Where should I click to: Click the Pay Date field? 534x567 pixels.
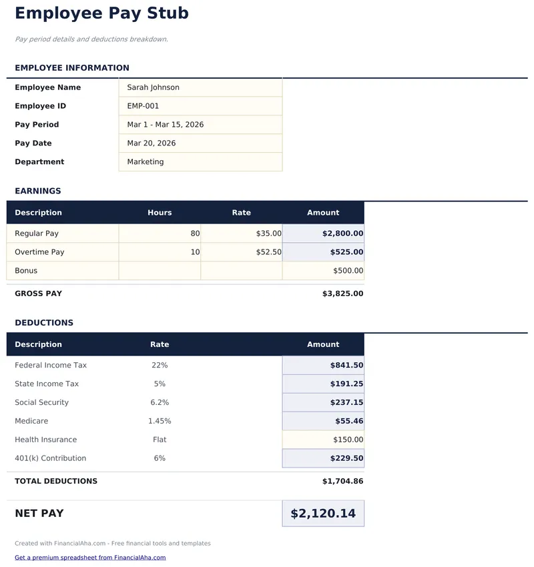(x=200, y=143)
